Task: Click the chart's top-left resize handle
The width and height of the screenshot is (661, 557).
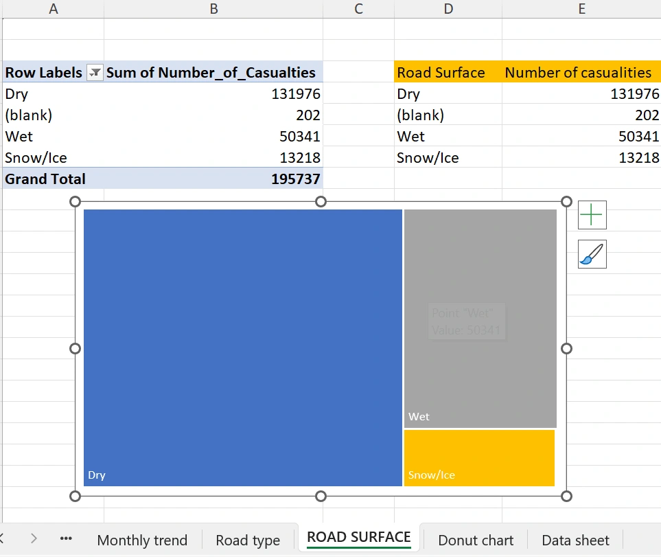Action: pos(75,201)
